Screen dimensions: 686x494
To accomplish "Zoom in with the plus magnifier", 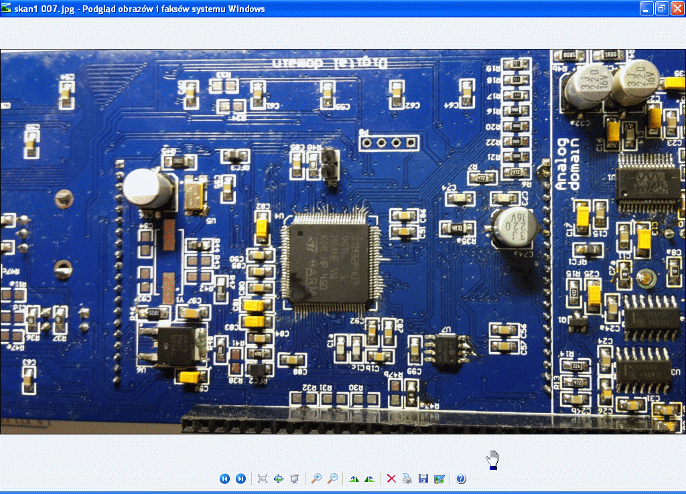I will pos(317,479).
